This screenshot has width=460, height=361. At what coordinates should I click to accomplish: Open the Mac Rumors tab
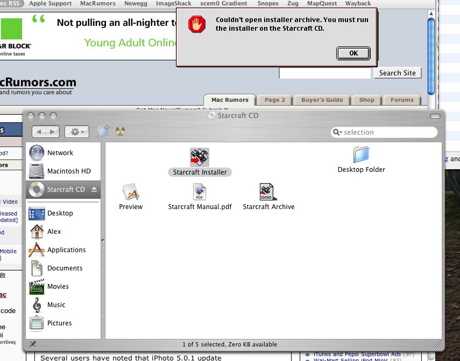[230, 100]
